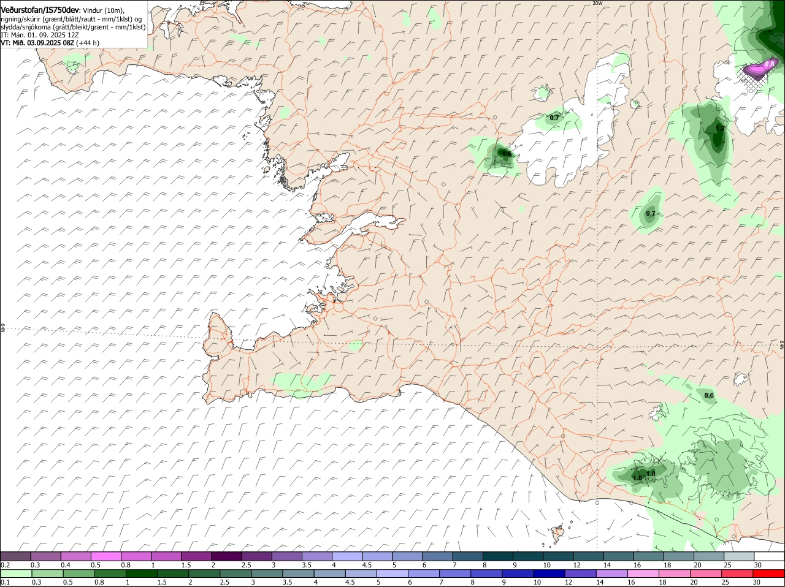Click the '0.6' precipitation value on the map
This screenshot has height=587, width=785.
709,395
